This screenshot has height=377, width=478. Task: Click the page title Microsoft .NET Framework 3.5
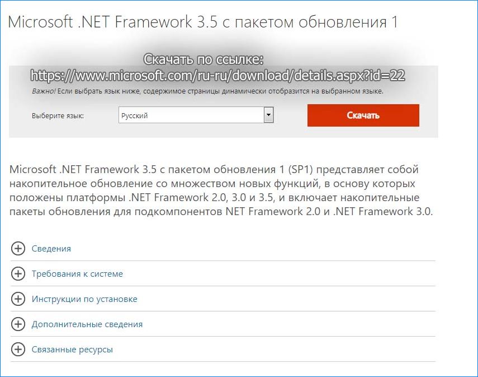pyautogui.click(x=203, y=22)
